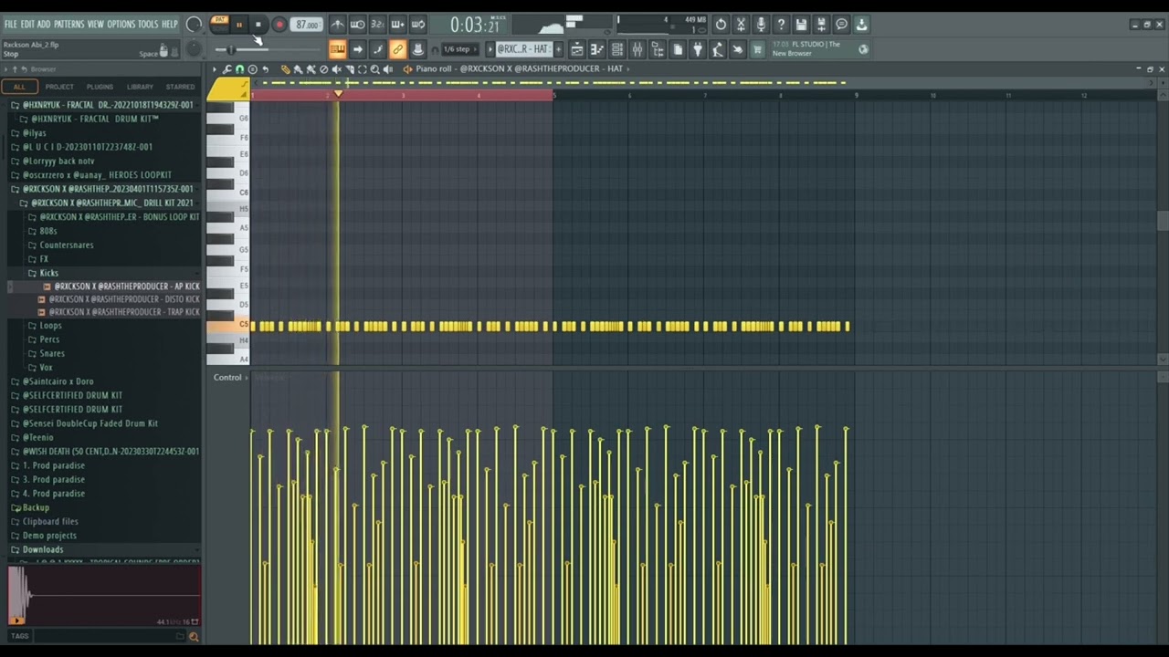
Task: Toggle wait for input before recording
Action: click(x=357, y=25)
